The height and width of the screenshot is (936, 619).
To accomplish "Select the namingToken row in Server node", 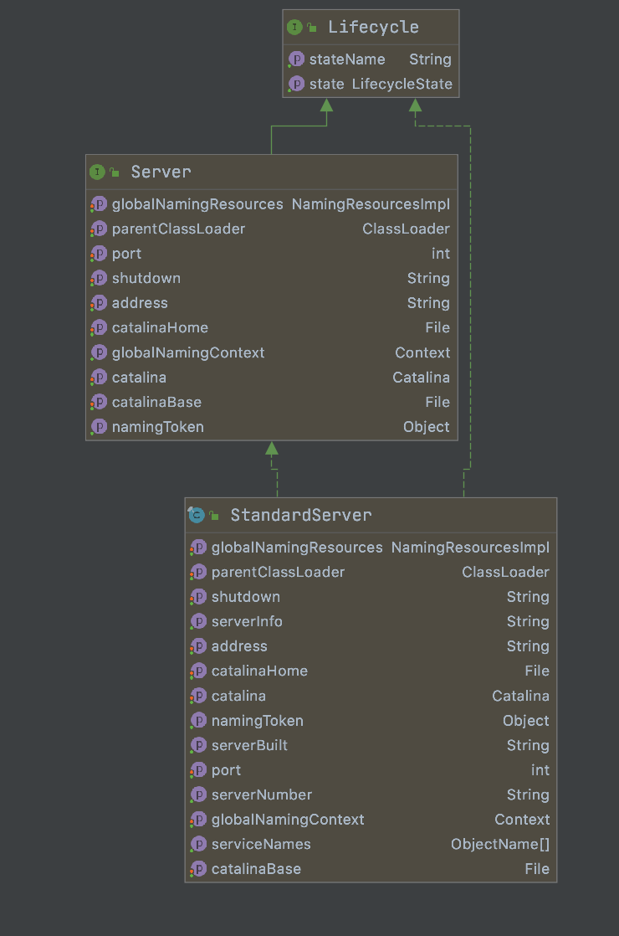I will tap(271, 427).
